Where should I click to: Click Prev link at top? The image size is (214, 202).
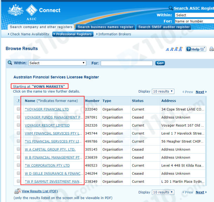point(188,92)
